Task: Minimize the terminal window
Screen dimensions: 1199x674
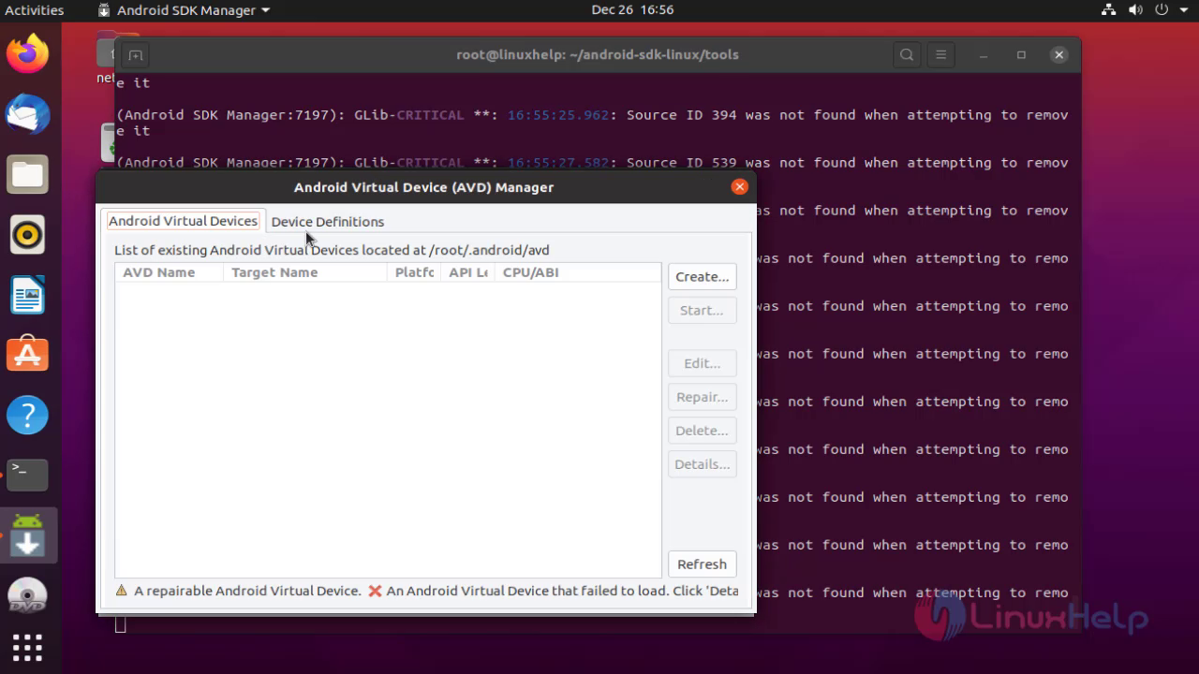Action: [984, 54]
